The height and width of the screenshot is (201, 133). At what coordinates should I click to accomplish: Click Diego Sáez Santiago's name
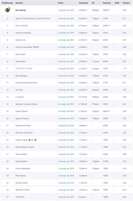pyautogui.click(x=24, y=68)
